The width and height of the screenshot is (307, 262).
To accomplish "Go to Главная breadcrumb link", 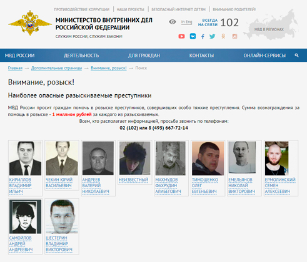I will (x=15, y=68).
